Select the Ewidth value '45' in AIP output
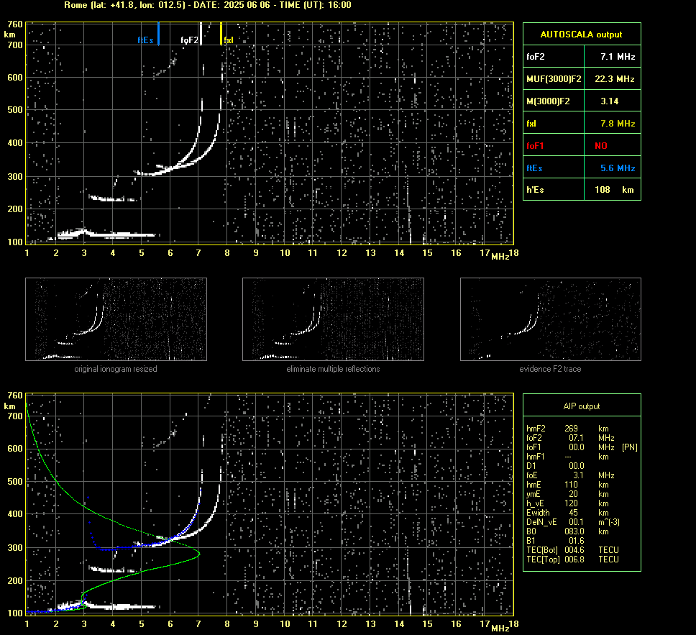The image size is (696, 635). tap(573, 513)
